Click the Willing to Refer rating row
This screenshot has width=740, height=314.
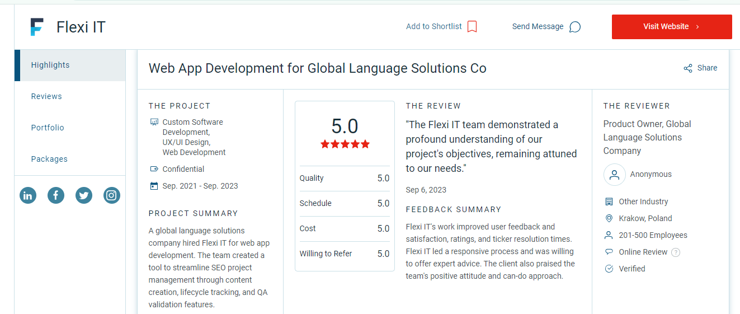pyautogui.click(x=345, y=254)
